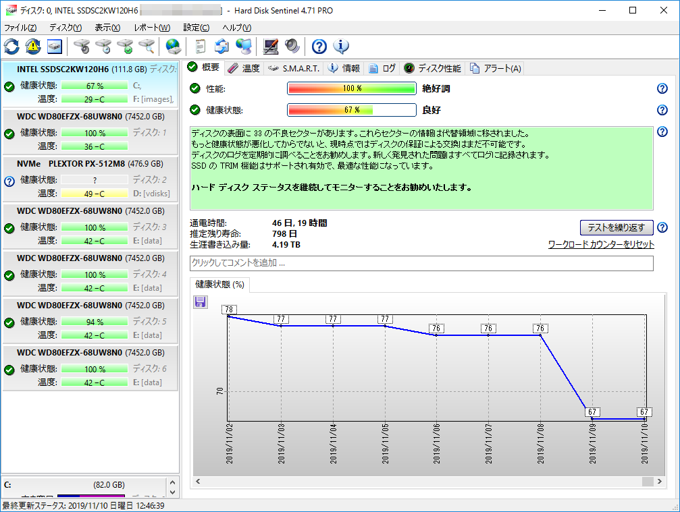
Task: Click help icon next to performance bar
Action: (662, 88)
